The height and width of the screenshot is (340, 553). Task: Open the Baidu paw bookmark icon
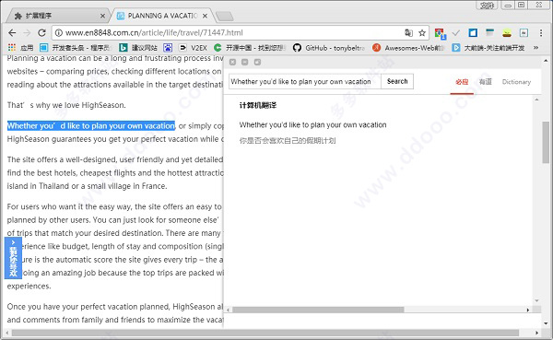(x=168, y=47)
